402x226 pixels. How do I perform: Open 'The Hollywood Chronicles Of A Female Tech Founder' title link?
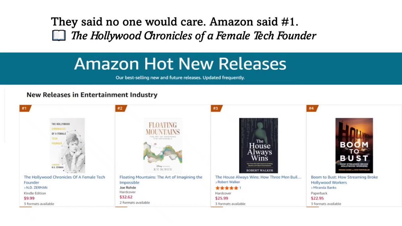click(64, 180)
